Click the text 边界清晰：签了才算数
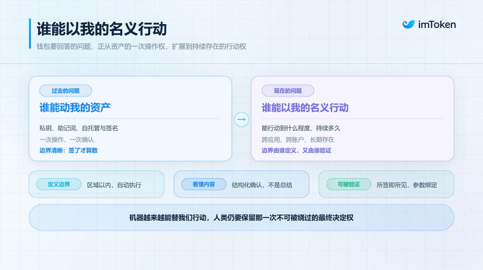 (x=69, y=150)
